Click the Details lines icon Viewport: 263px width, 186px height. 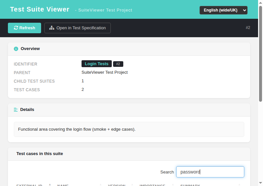(16, 110)
